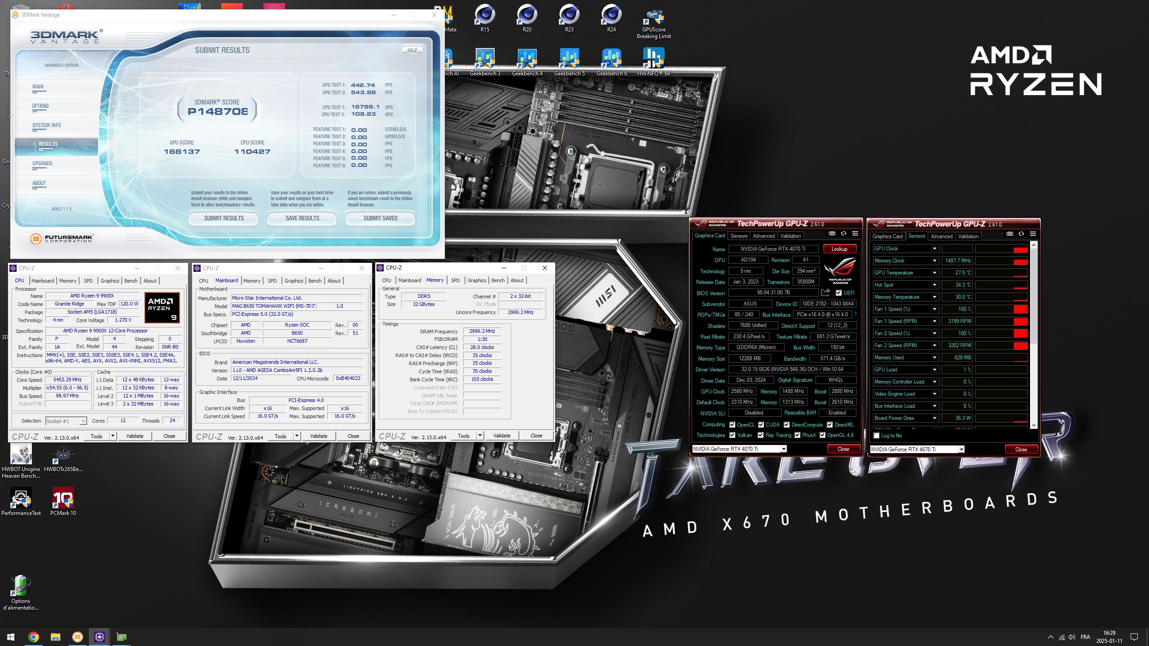Expand the Memory Clock sensor dropdown

click(x=934, y=261)
